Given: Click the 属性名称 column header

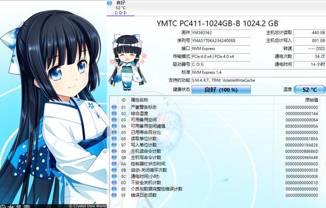Looking at the screenshot, I should (140, 100).
